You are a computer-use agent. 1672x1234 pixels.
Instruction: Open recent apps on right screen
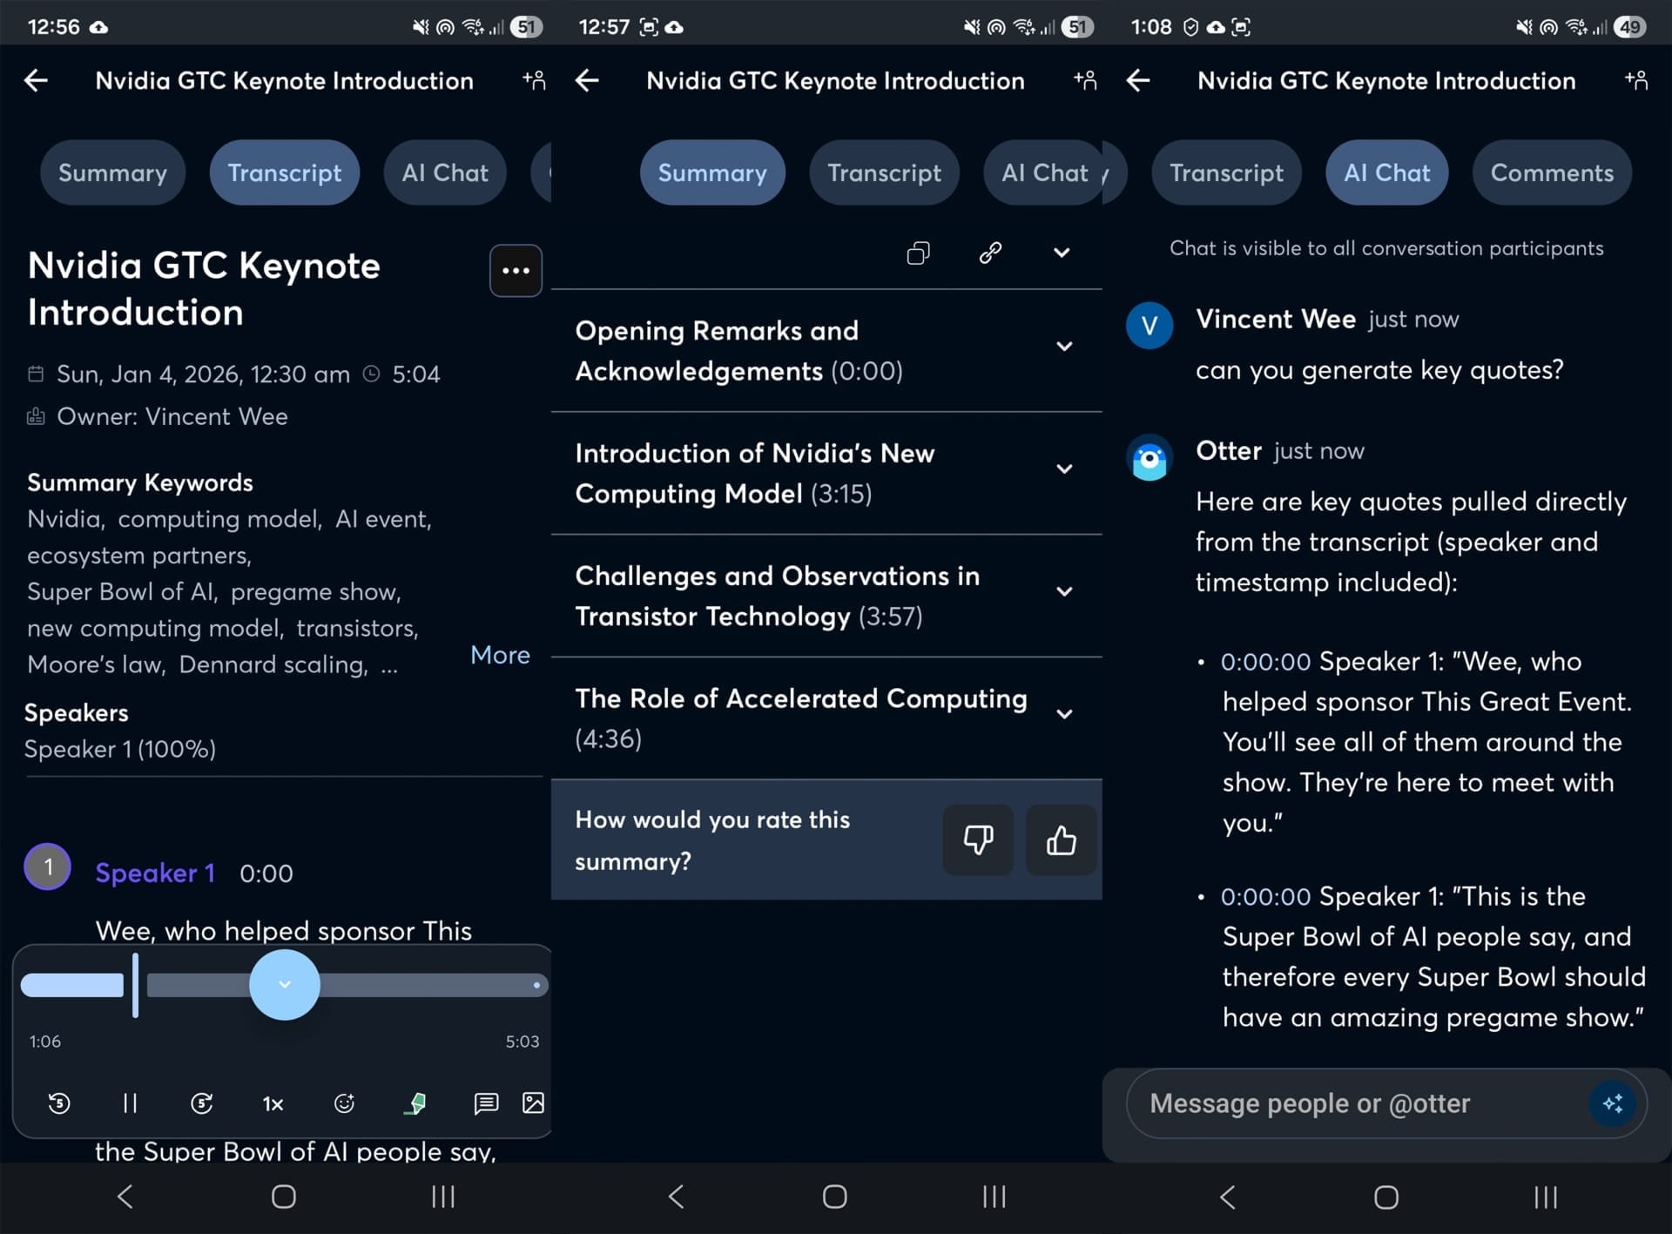coord(1546,1197)
